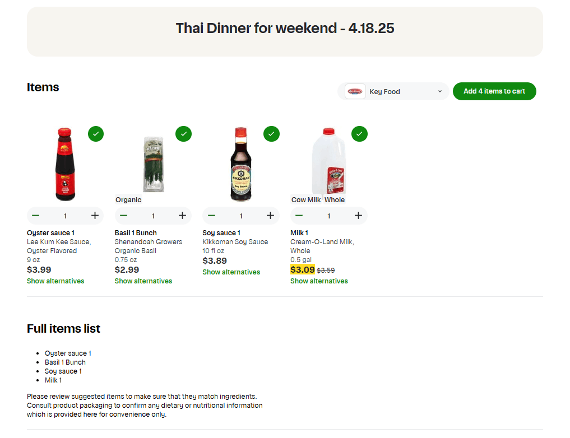Increase Oyster sauce quantity with plus icon

point(95,215)
